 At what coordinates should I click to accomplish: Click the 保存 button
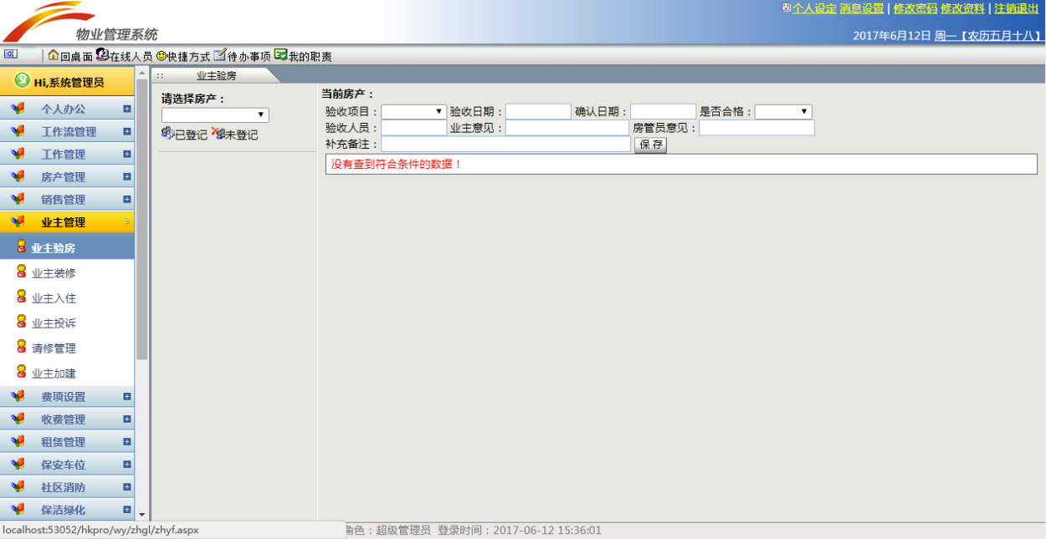pyautogui.click(x=650, y=145)
